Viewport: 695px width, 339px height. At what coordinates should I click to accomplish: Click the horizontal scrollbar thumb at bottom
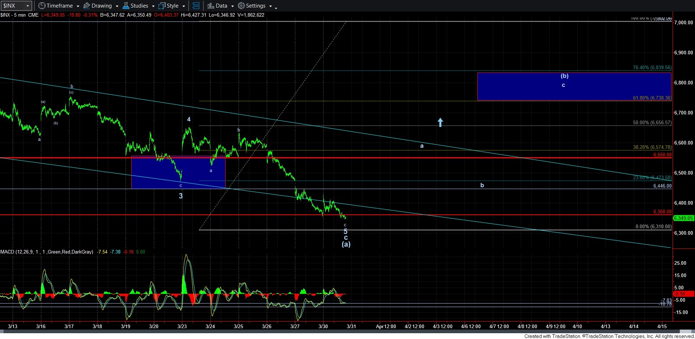pyautogui.click(x=686, y=332)
